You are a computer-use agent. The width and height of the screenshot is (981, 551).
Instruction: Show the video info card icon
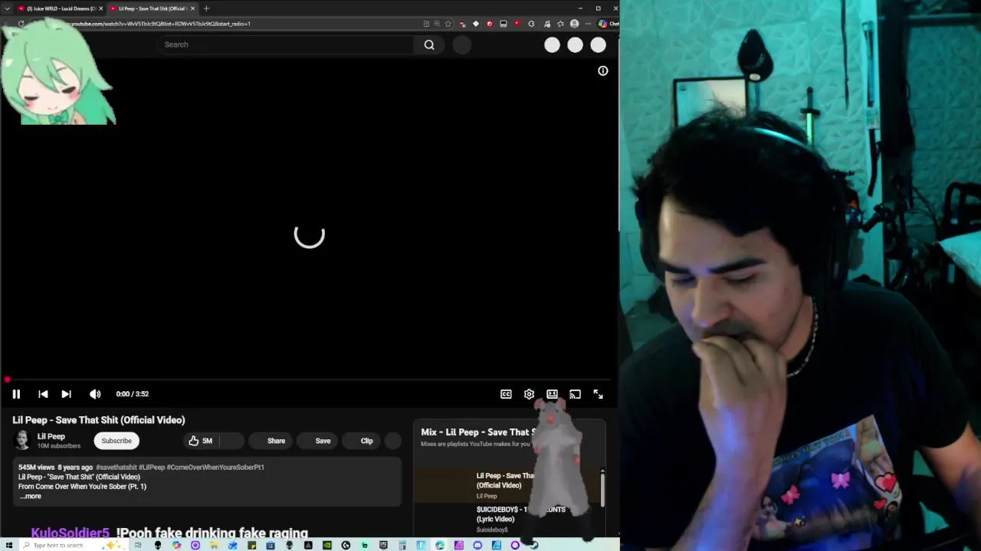(x=603, y=70)
